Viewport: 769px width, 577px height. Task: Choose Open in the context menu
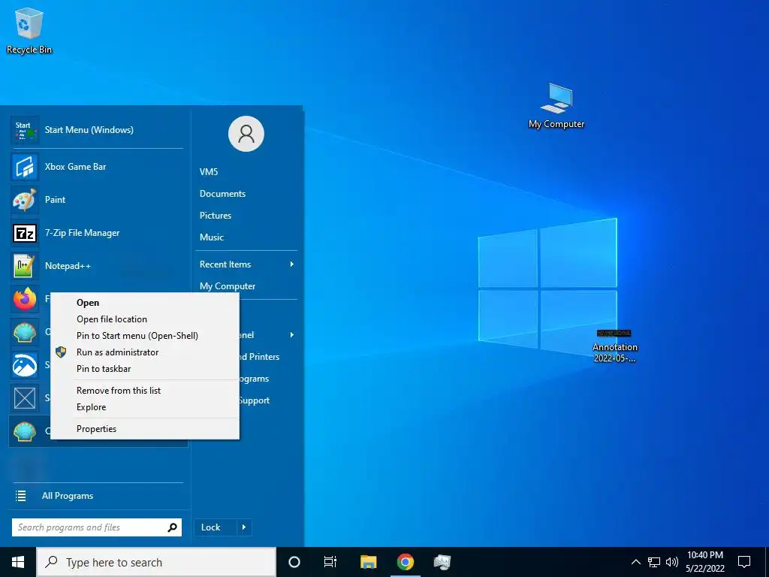tap(145, 303)
